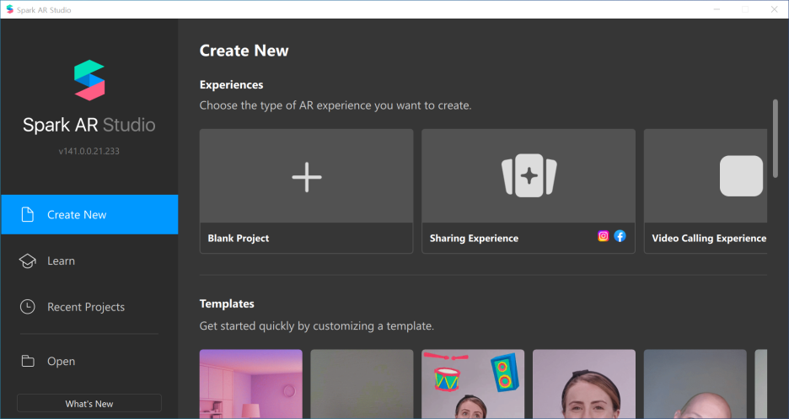Open the bald head template thumbnail

[695, 384]
